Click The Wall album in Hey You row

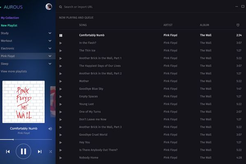(206, 142)
